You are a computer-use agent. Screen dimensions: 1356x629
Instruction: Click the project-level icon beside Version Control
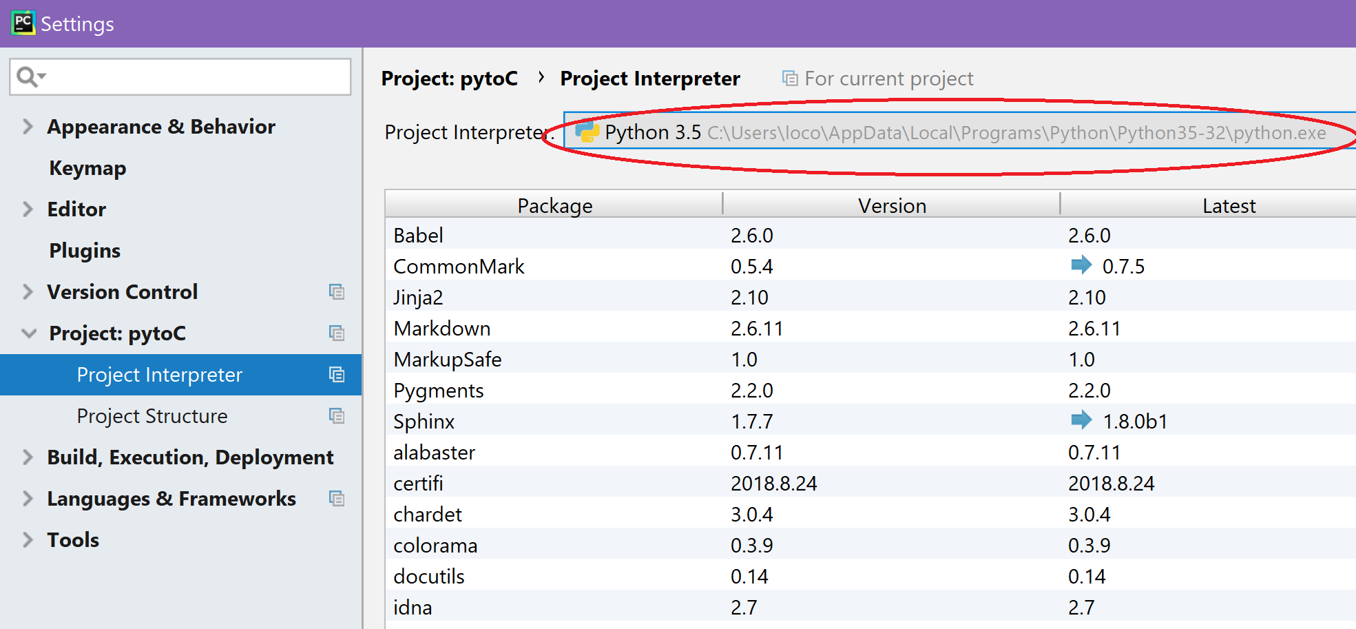point(336,292)
